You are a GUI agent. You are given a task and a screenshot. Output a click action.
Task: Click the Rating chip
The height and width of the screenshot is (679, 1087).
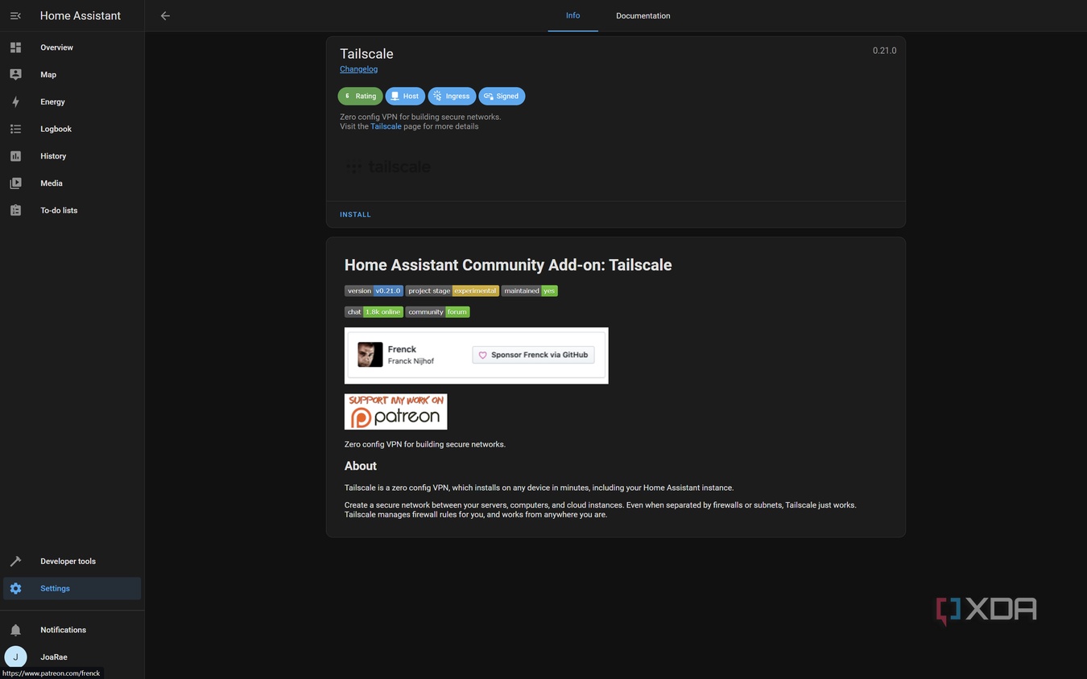tap(360, 97)
